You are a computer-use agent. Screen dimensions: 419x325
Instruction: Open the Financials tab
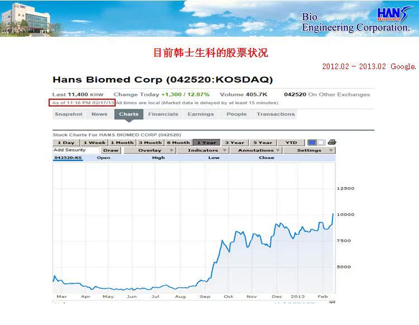163,114
